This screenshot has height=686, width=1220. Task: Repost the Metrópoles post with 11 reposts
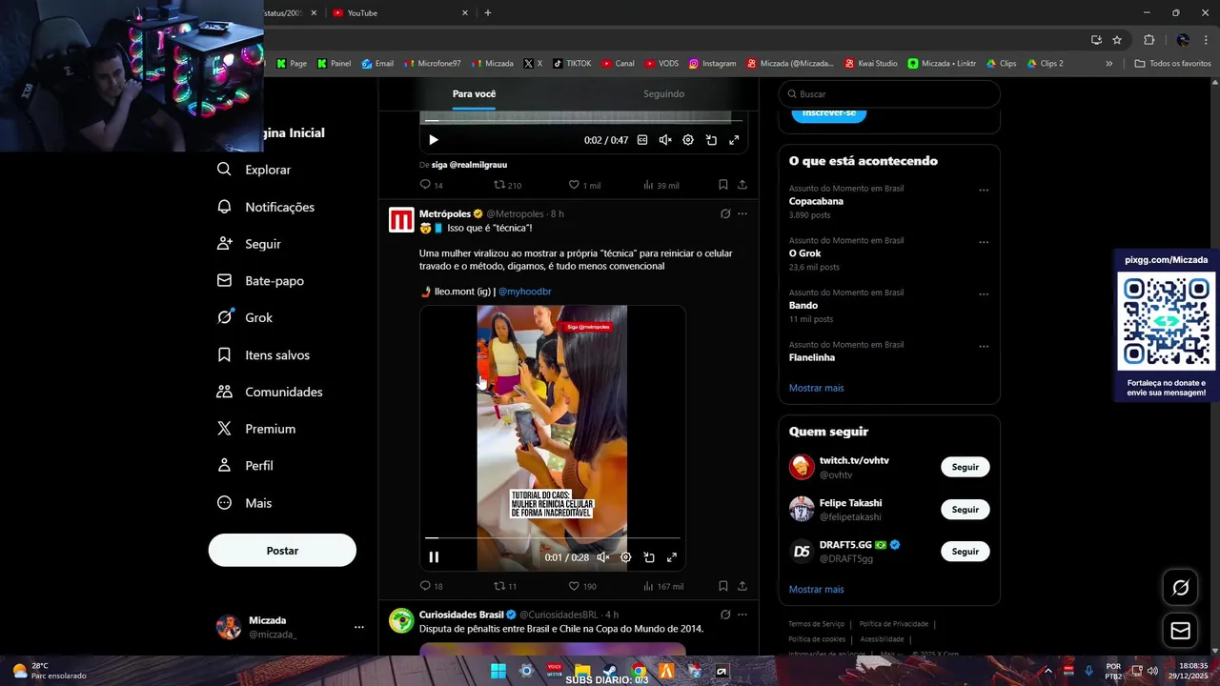pyautogui.click(x=505, y=586)
